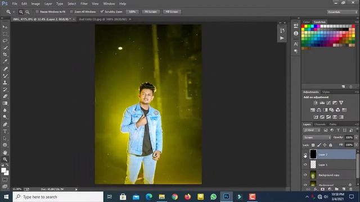Add a Levels adjustment
Screen dimensions: 360x202
pos(322,103)
